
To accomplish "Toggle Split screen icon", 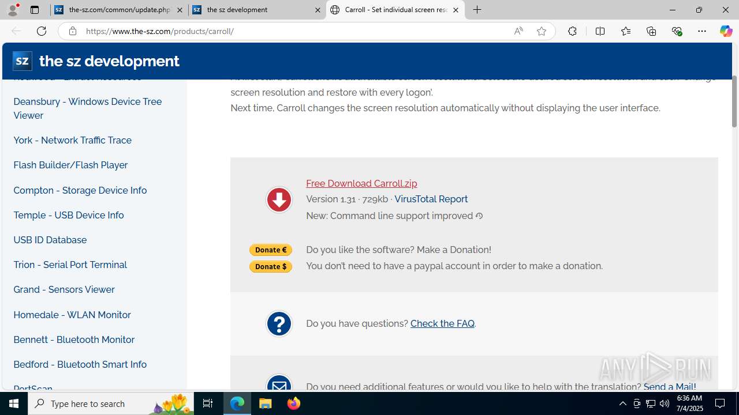I will [x=600, y=31].
